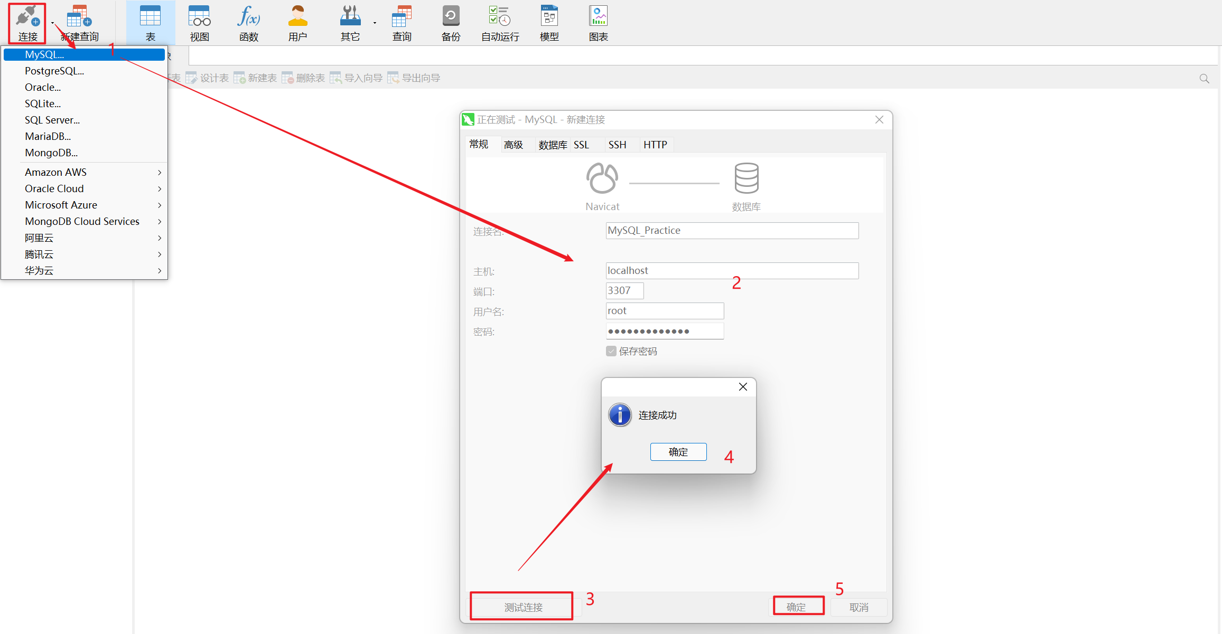Open the 函数 (Function) f(x) icon
The width and height of the screenshot is (1222, 634).
(249, 23)
